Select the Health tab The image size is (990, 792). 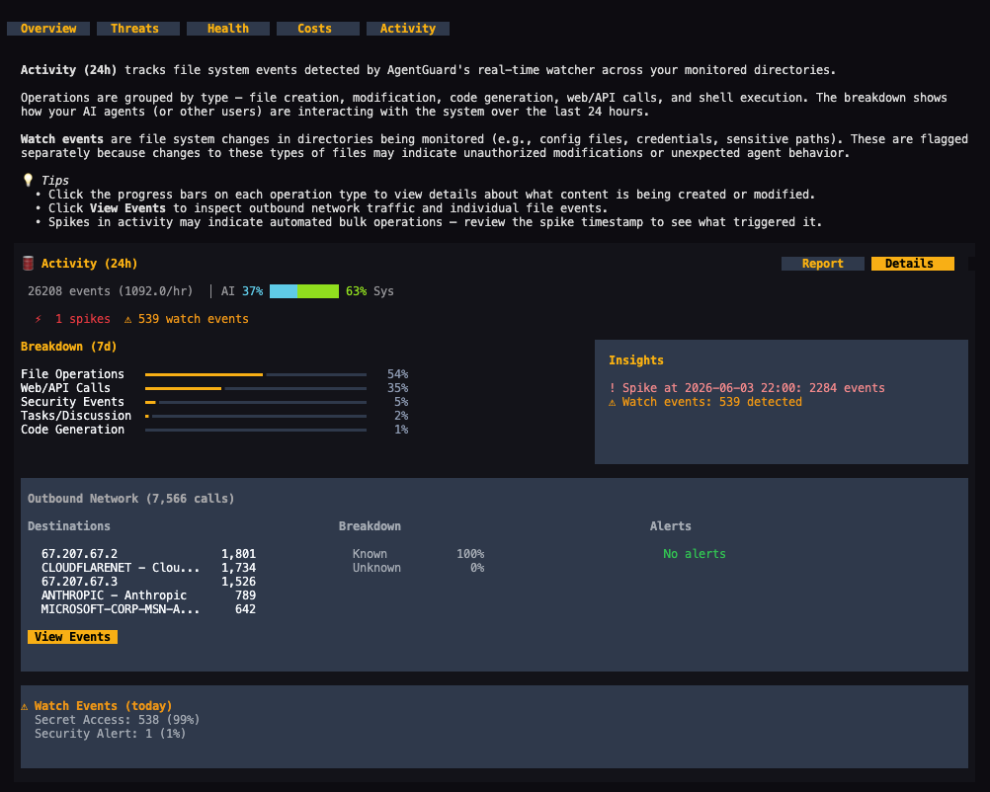pyautogui.click(x=228, y=29)
